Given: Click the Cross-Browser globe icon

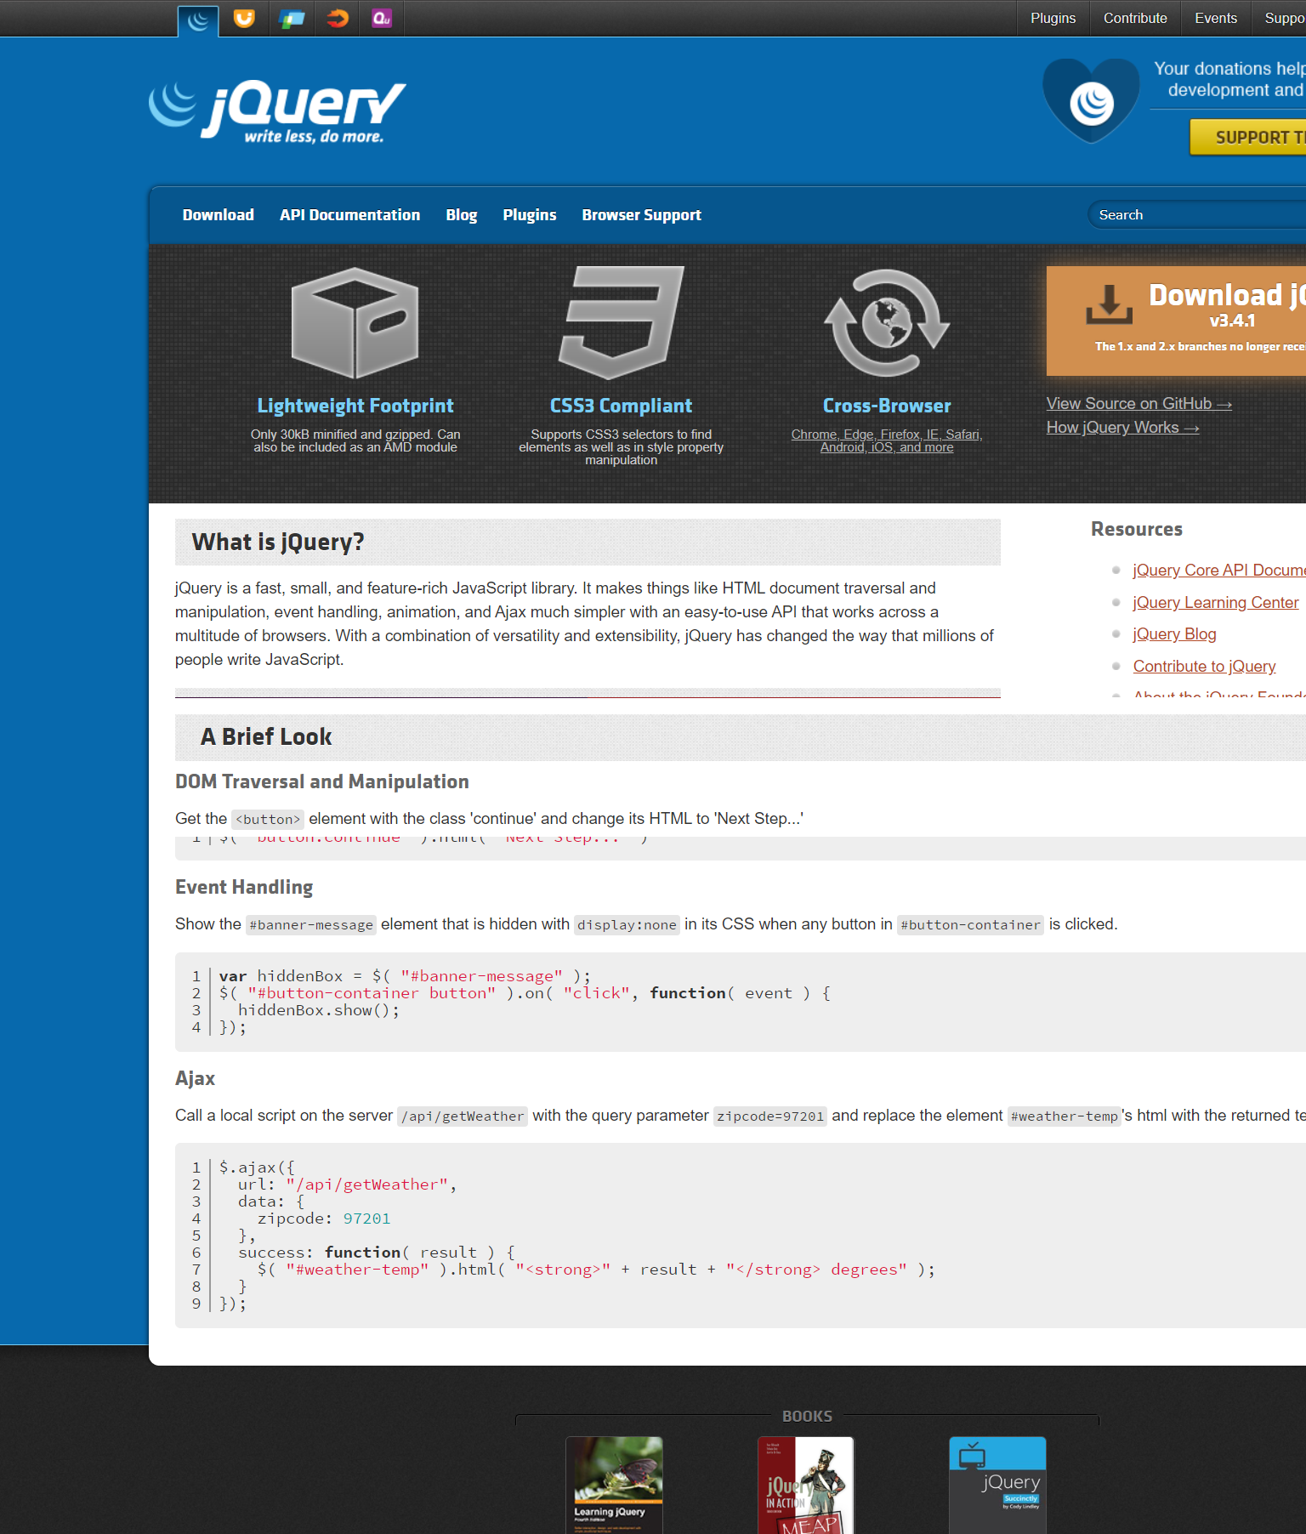Looking at the screenshot, I should coord(887,323).
